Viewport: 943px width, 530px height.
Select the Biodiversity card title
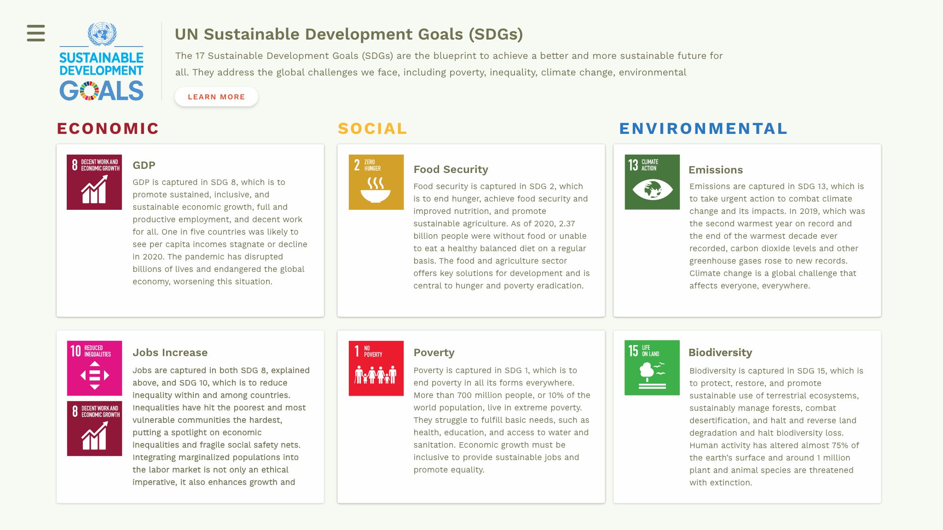tap(720, 352)
